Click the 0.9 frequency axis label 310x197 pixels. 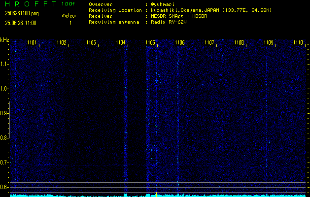coord(3,113)
